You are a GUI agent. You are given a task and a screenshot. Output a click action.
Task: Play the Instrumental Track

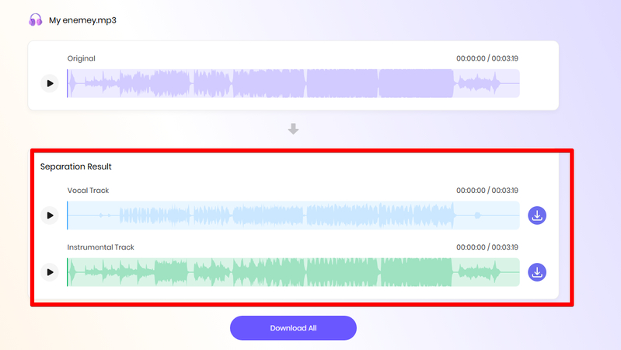point(50,272)
